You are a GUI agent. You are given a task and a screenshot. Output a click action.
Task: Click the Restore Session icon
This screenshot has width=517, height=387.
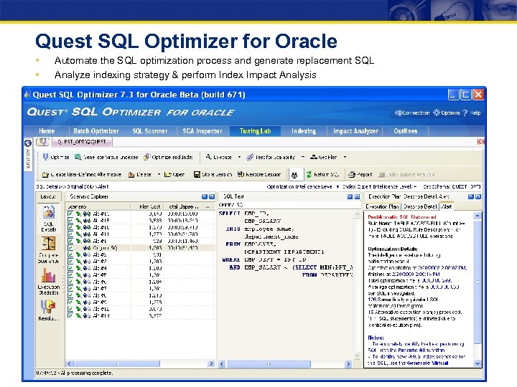241,174
